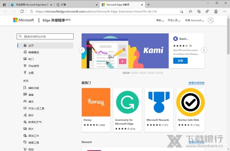Click the browser Refresh button

pos(22,11)
